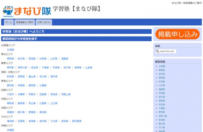Open 富山県 link under 信越・北陸エリア
This screenshot has width=203, height=132.
32,76
